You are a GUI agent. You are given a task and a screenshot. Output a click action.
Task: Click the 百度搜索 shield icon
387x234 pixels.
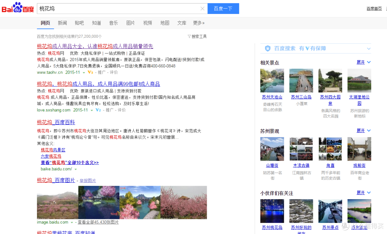[x=268, y=48]
